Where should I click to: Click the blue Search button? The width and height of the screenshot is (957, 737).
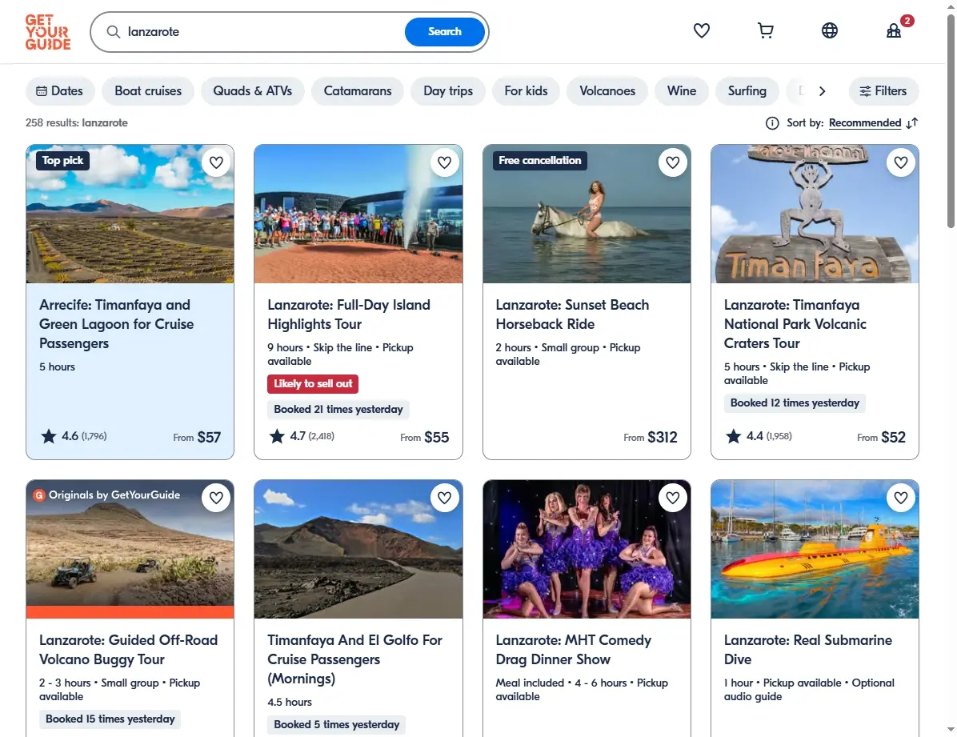pos(445,32)
